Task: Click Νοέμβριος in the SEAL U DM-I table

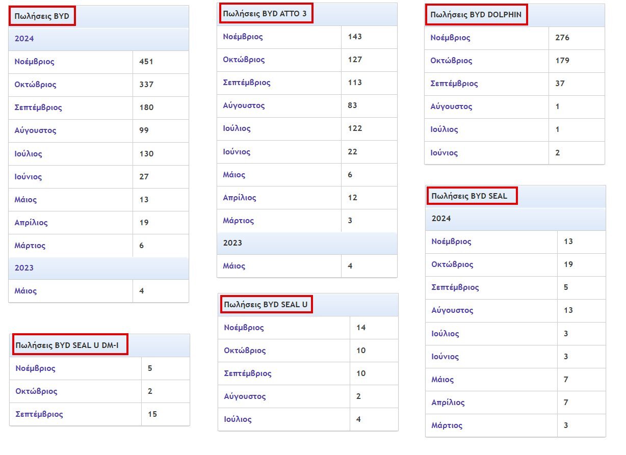Action: tap(36, 368)
